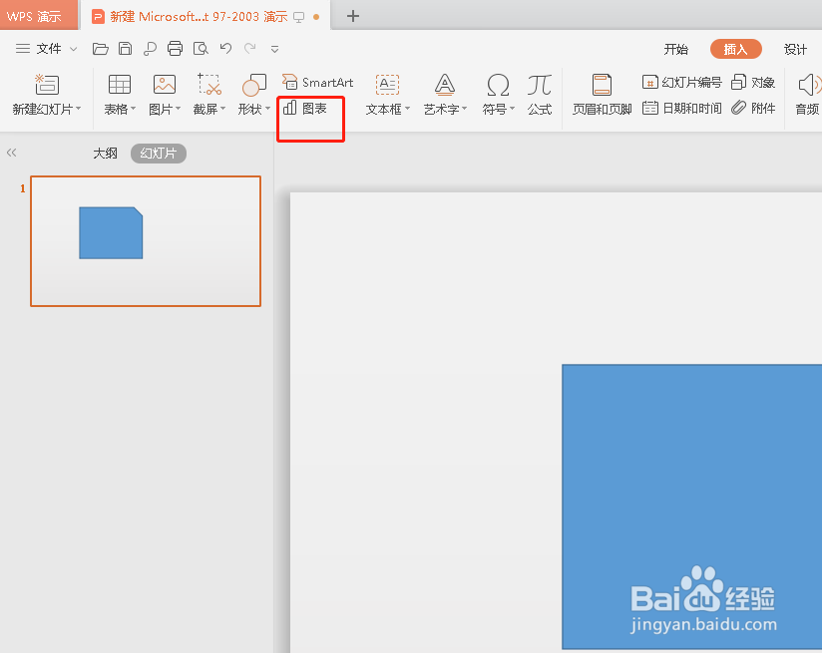The image size is (822, 653).
Task: Click the 图片 picture icon
Action: tap(165, 85)
